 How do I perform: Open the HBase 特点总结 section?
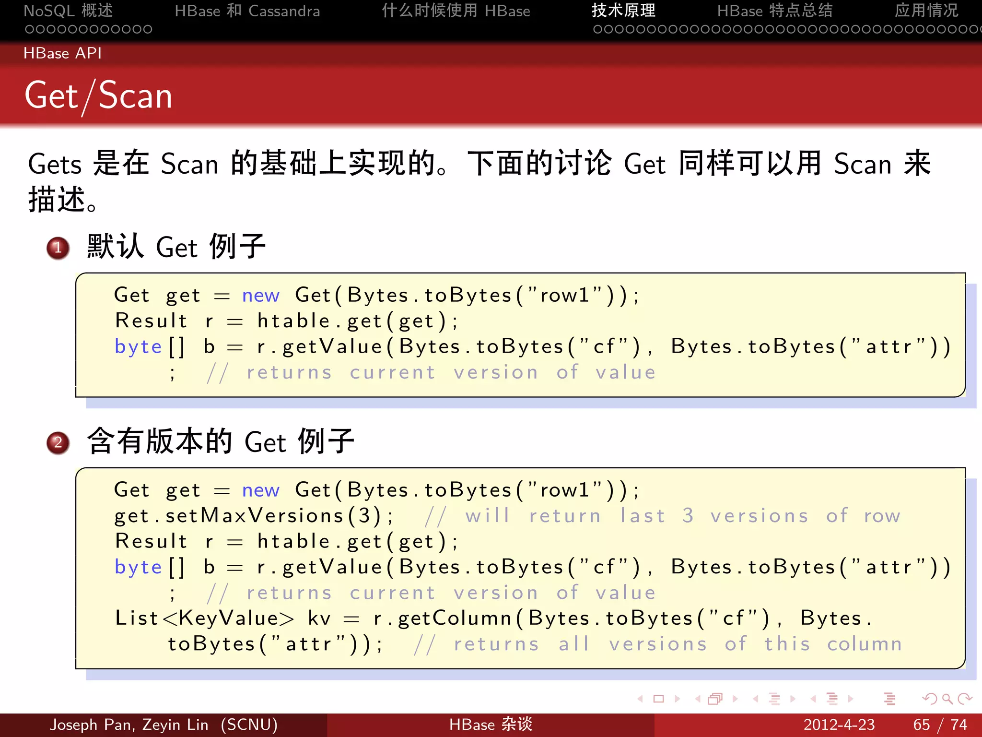coord(775,11)
